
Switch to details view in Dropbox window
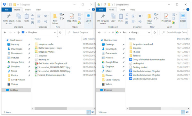click(x=89, y=112)
